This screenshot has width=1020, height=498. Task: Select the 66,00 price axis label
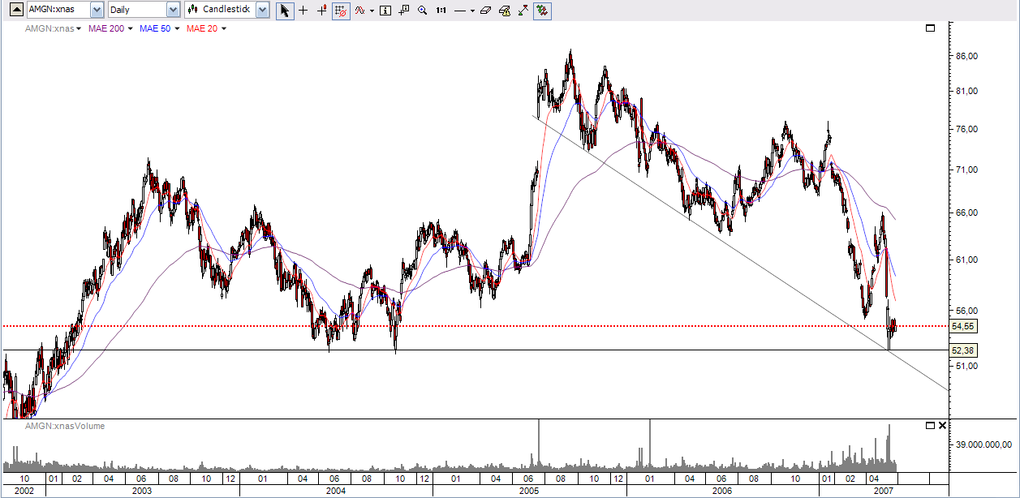966,213
